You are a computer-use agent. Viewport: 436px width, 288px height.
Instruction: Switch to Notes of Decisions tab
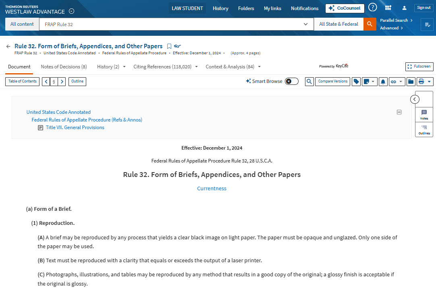click(64, 67)
